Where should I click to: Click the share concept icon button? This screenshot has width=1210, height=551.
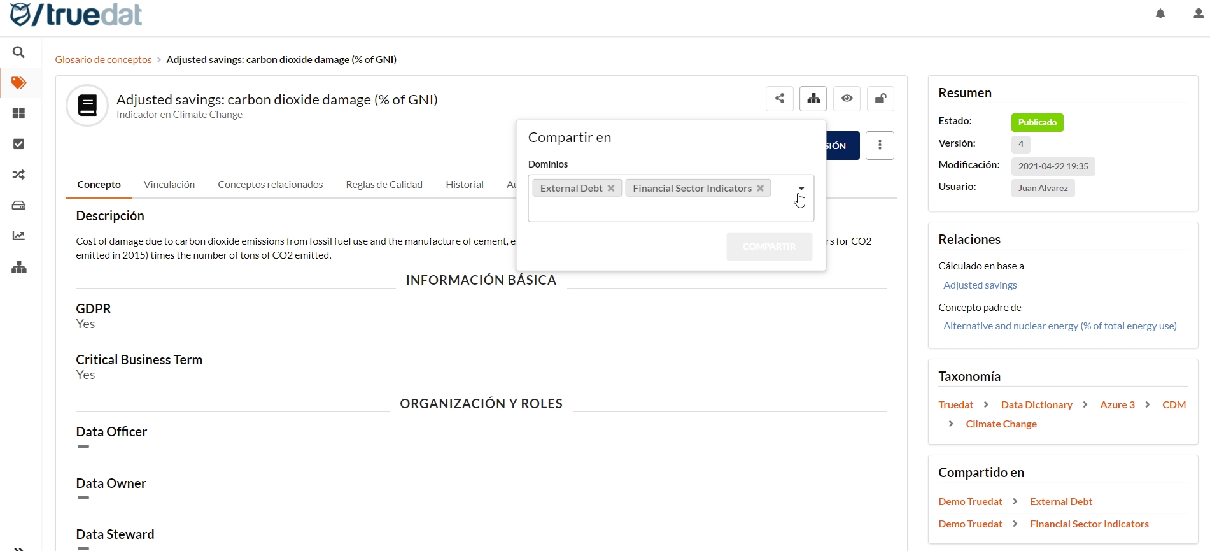pos(780,99)
